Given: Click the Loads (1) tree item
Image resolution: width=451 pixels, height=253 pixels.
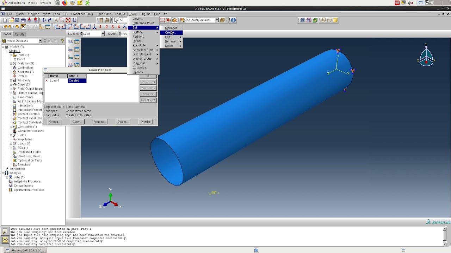Looking at the screenshot, I should 24,143.
